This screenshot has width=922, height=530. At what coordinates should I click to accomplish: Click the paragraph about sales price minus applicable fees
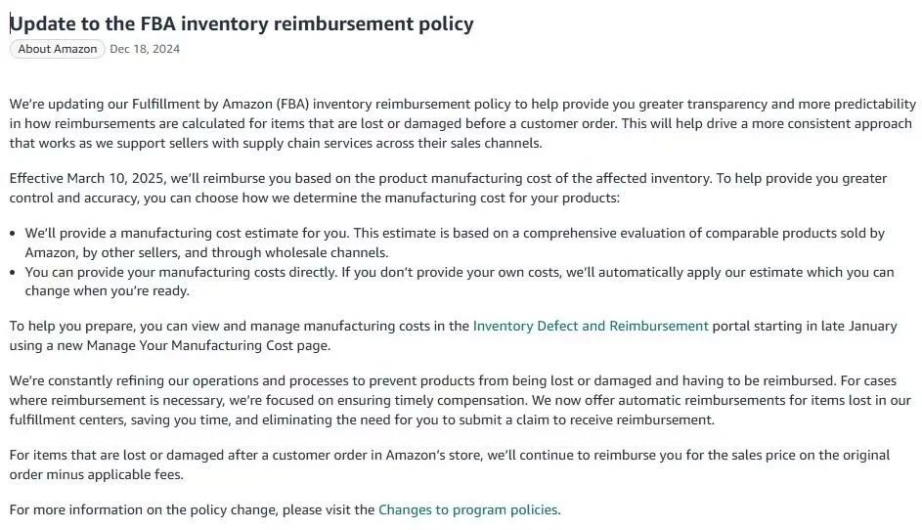[x=450, y=464]
